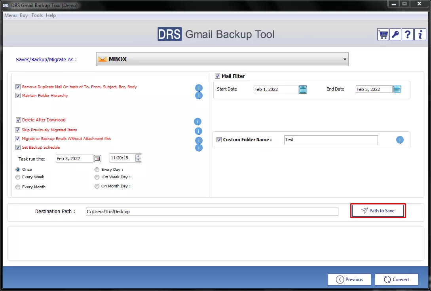Click info icon for Delete After Download
Image resolution: width=431 pixels, height=291 pixels.
[197, 121]
